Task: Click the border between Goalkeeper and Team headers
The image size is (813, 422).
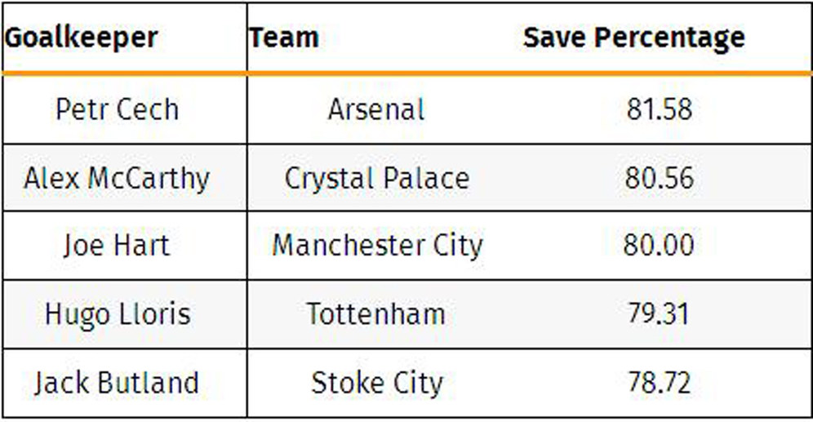Action: pos(247,38)
